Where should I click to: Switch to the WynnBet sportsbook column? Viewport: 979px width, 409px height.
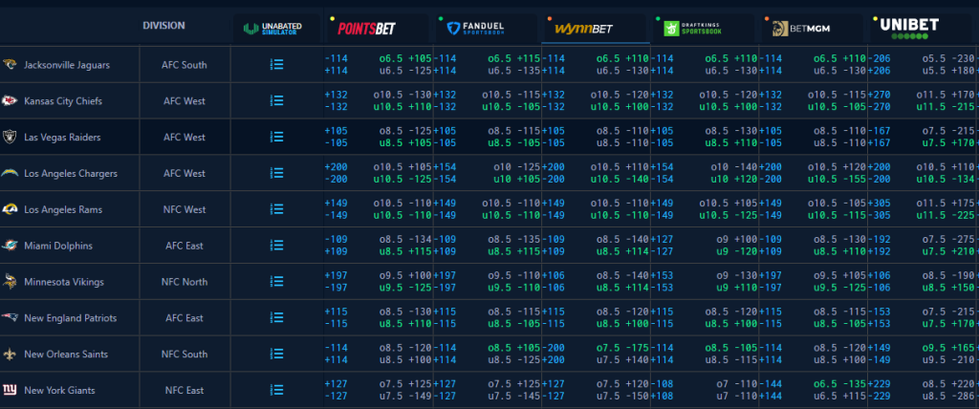[584, 29]
